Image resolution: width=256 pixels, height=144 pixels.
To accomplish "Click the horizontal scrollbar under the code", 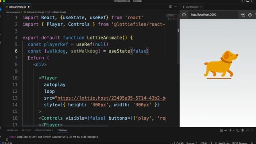I will pos(65,126).
